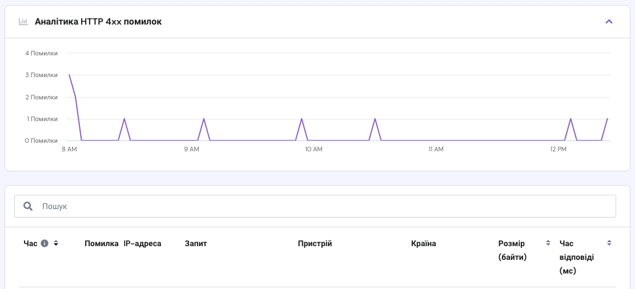Image resolution: width=635 pixels, height=289 pixels.
Task: Collapse the HTTP 4xx analytics panel
Action: (609, 22)
